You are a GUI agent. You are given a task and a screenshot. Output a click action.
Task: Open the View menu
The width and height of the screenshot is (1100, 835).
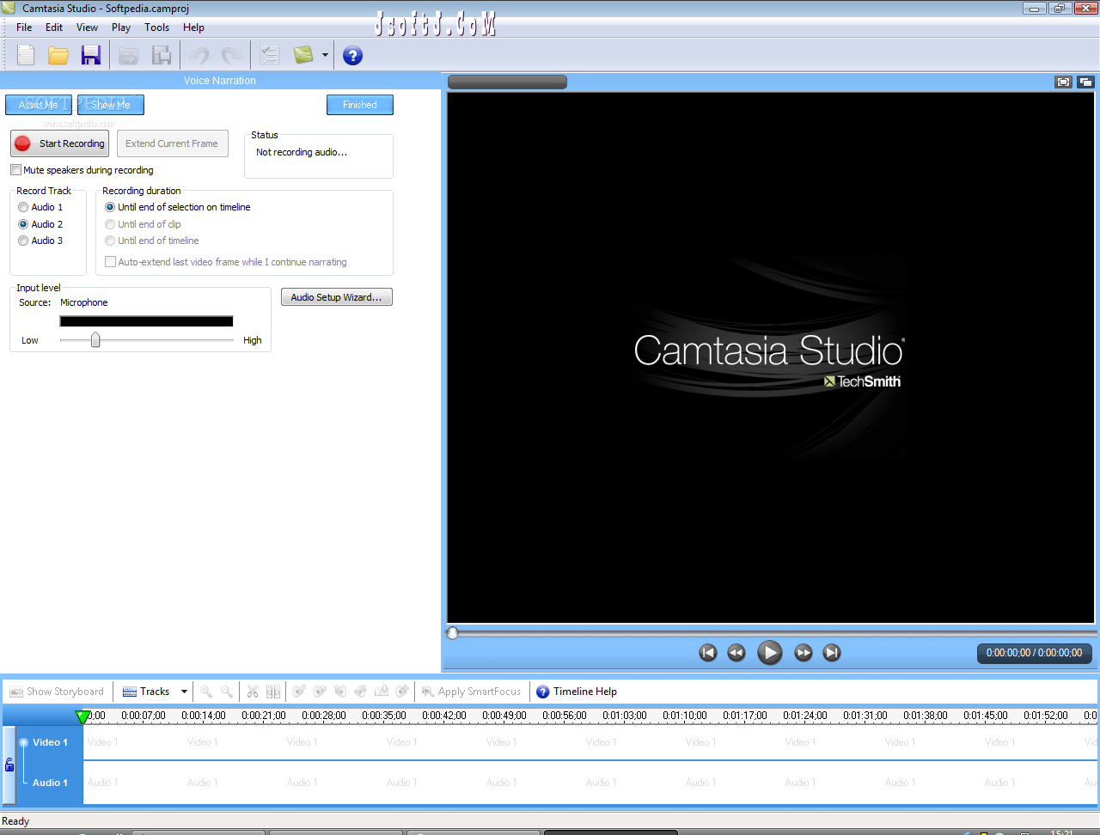(87, 27)
